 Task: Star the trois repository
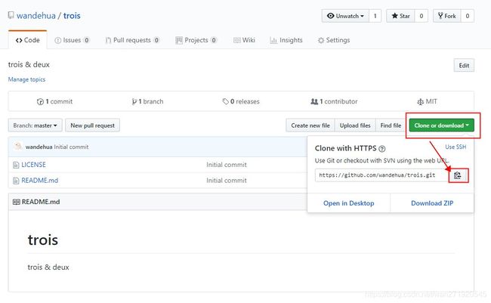(400, 16)
